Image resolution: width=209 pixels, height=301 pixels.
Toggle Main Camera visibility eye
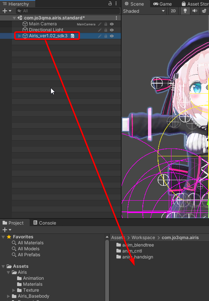tap(112, 24)
